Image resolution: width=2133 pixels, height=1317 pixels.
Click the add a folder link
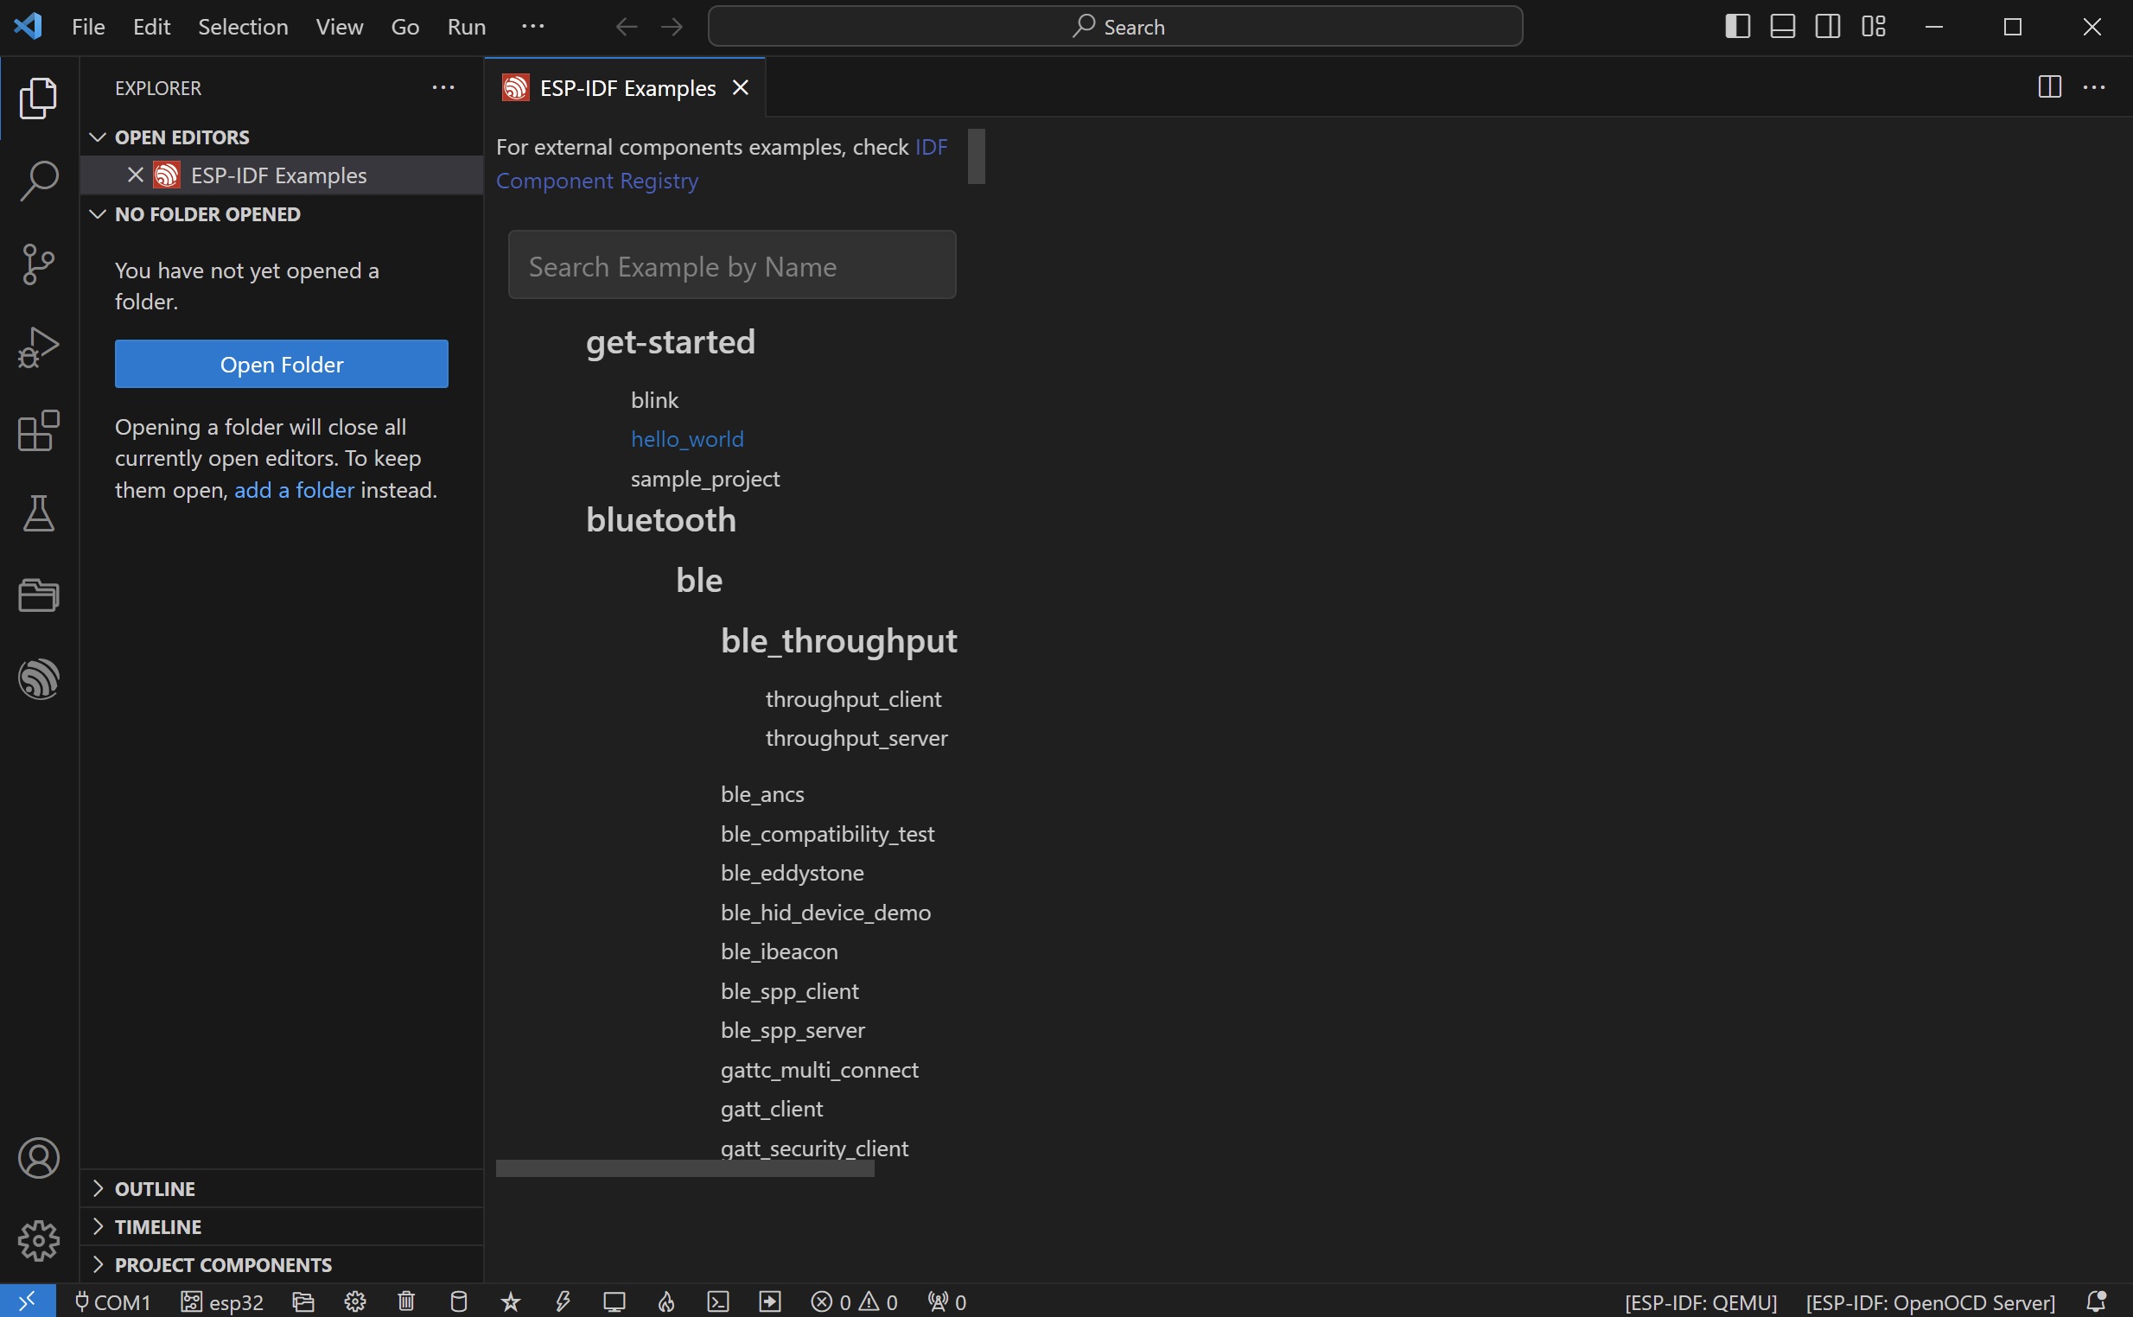point(295,490)
